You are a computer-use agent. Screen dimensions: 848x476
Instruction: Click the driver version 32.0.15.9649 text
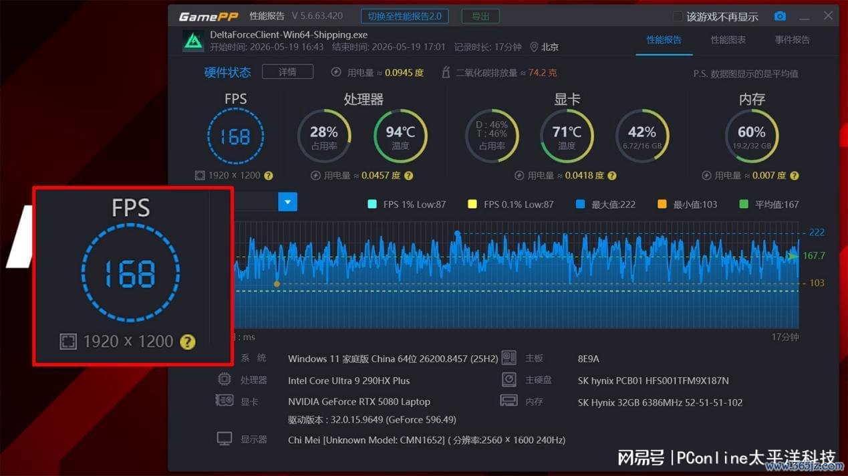pyautogui.click(x=372, y=420)
